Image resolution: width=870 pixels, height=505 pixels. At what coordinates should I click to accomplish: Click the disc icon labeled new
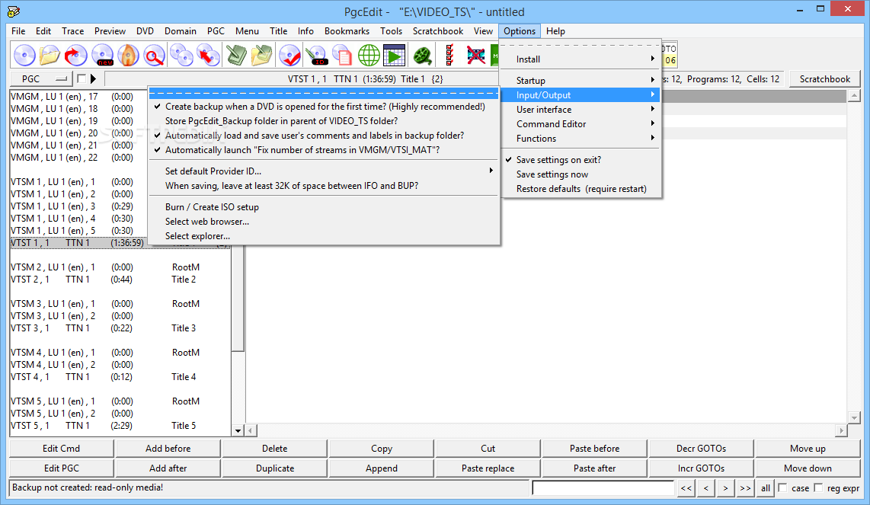click(x=103, y=56)
